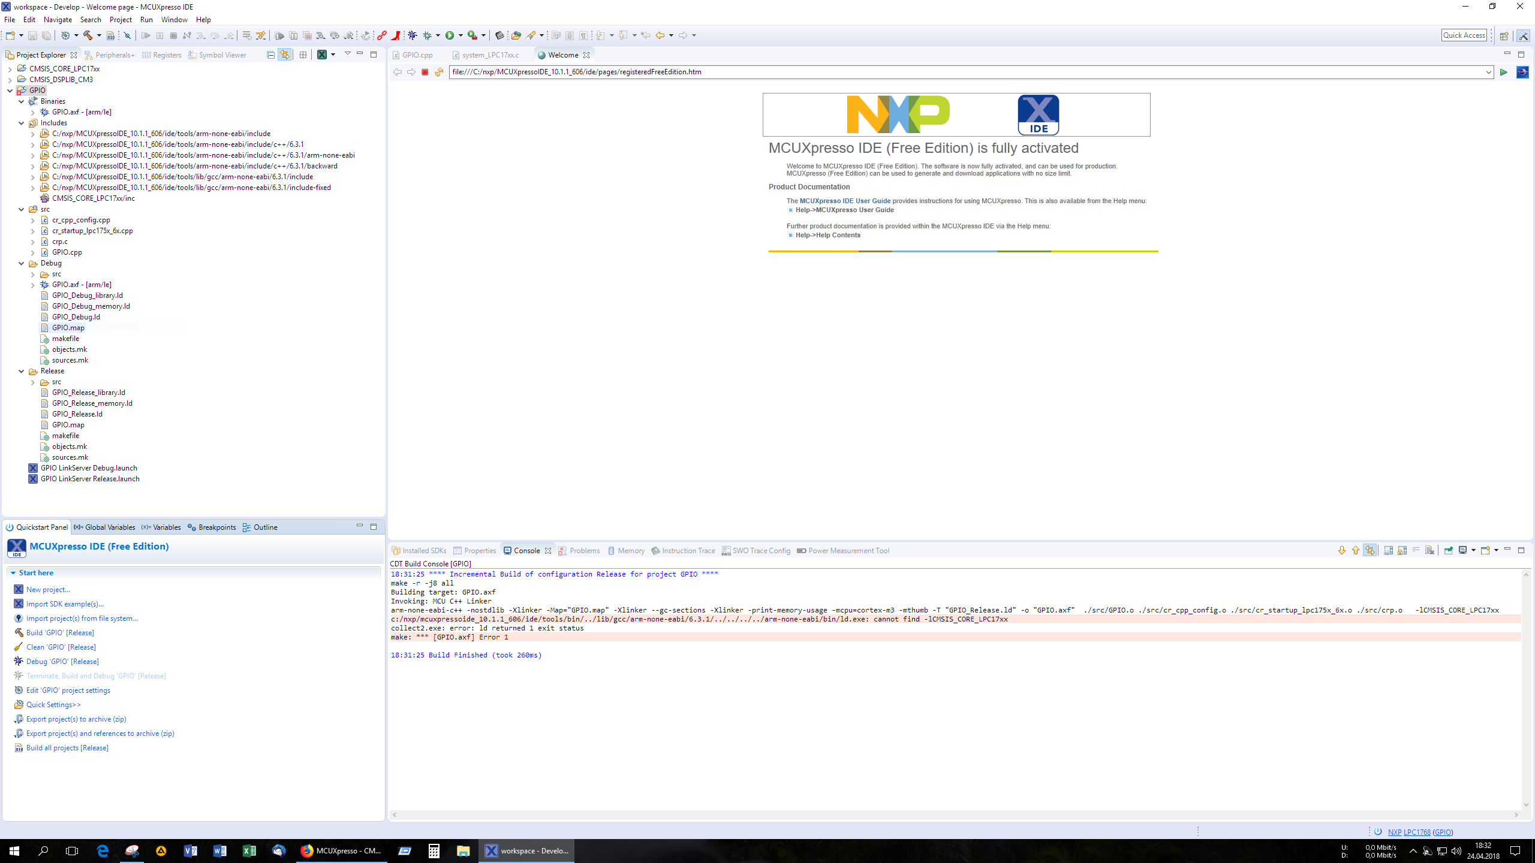Click New project... link in Quickstart
Viewport: 1535px width, 863px height.
[x=48, y=589]
